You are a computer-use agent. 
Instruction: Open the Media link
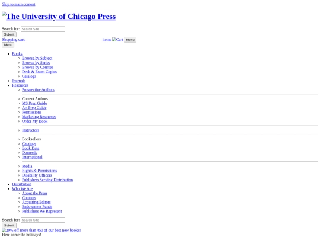pyautogui.click(x=27, y=166)
